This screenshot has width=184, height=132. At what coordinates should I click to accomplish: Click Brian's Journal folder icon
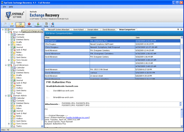pos(14,47)
